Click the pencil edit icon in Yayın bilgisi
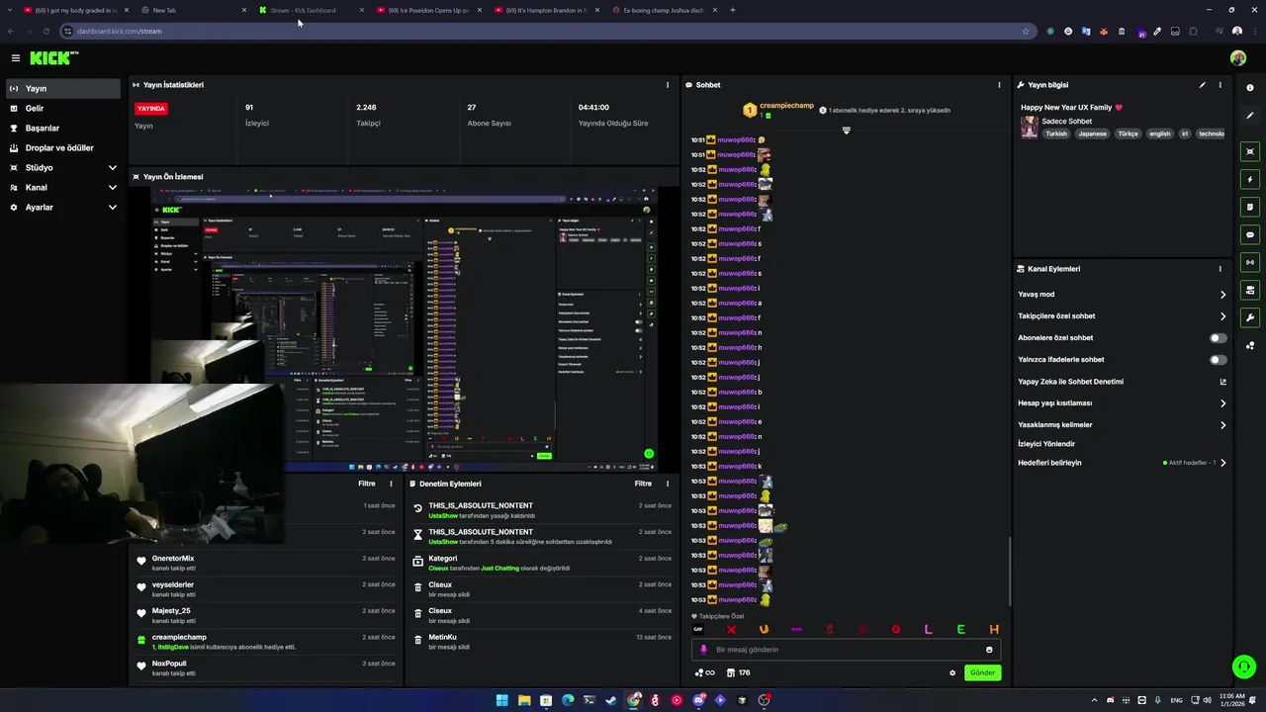Screen dimensions: 1266x712 (x=1203, y=85)
